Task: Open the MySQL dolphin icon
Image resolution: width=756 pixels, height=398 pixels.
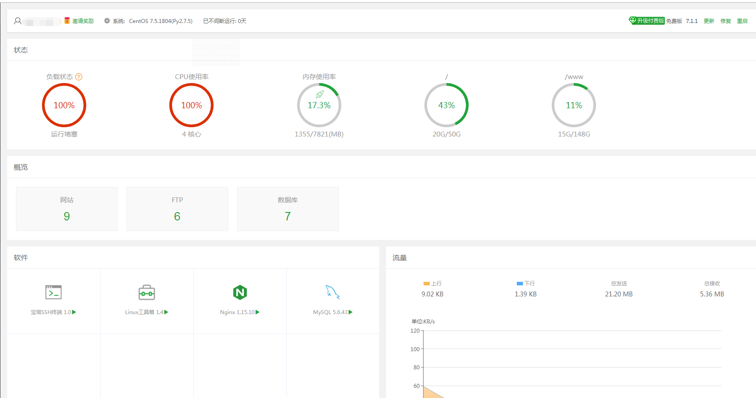Action: pyautogui.click(x=332, y=292)
